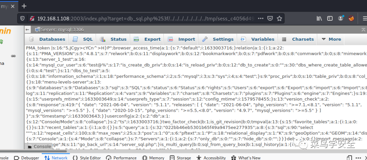Click the Import arrow icon
367x160 pixels.
(170, 39)
